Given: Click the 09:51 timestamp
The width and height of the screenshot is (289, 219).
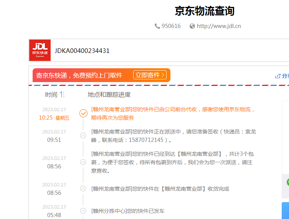Looking at the screenshot, I should tap(54, 140).
